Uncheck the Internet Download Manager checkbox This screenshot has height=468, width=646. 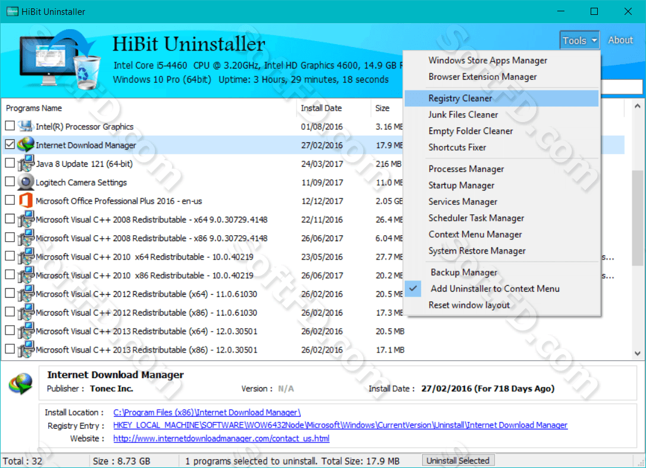coord(10,144)
